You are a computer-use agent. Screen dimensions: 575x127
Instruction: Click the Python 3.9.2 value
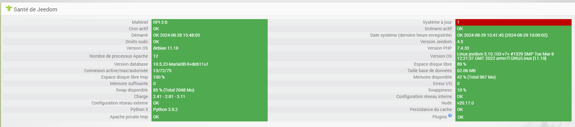165,109
